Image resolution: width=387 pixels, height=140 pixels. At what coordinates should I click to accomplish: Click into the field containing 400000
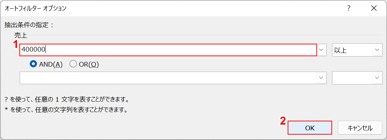tap(168, 50)
